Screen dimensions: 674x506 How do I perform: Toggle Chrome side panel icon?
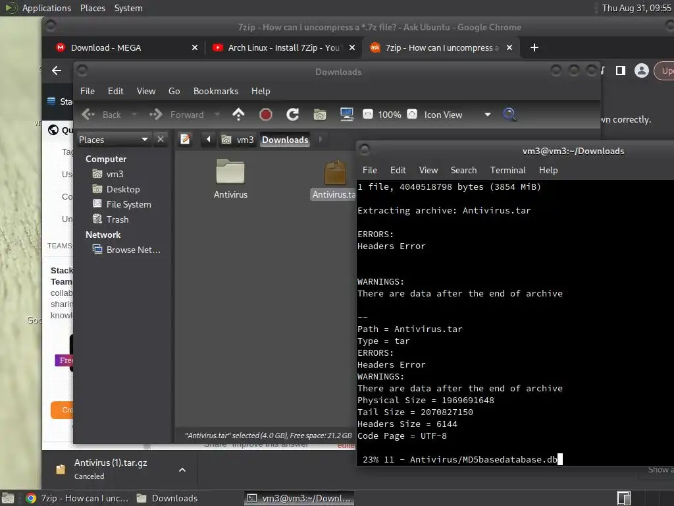(620, 70)
